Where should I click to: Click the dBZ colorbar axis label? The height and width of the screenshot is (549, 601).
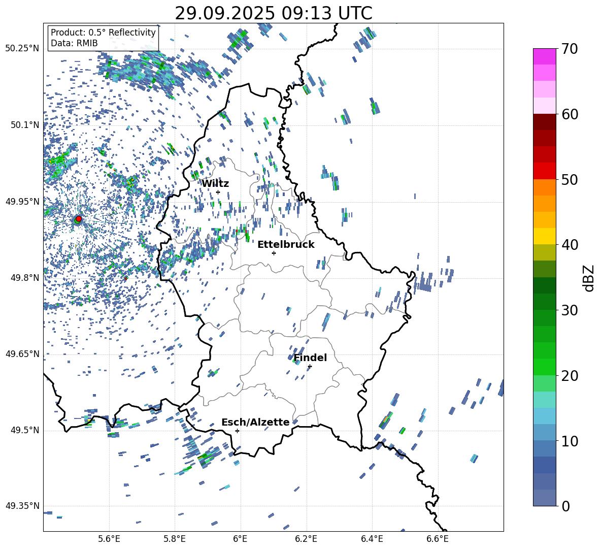point(588,278)
